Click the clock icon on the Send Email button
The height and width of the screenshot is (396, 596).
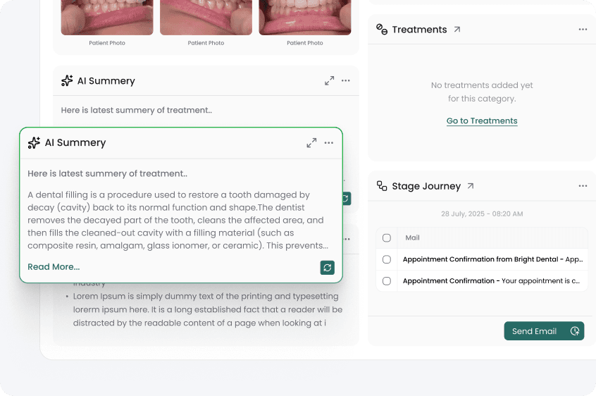tap(575, 331)
